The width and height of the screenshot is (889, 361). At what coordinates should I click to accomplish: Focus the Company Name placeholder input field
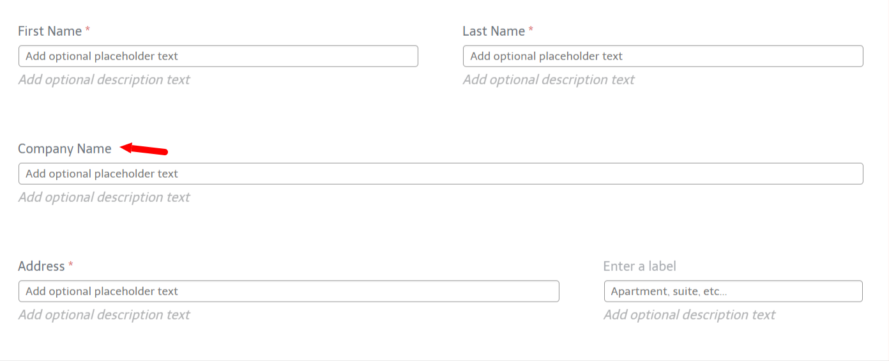(x=441, y=174)
